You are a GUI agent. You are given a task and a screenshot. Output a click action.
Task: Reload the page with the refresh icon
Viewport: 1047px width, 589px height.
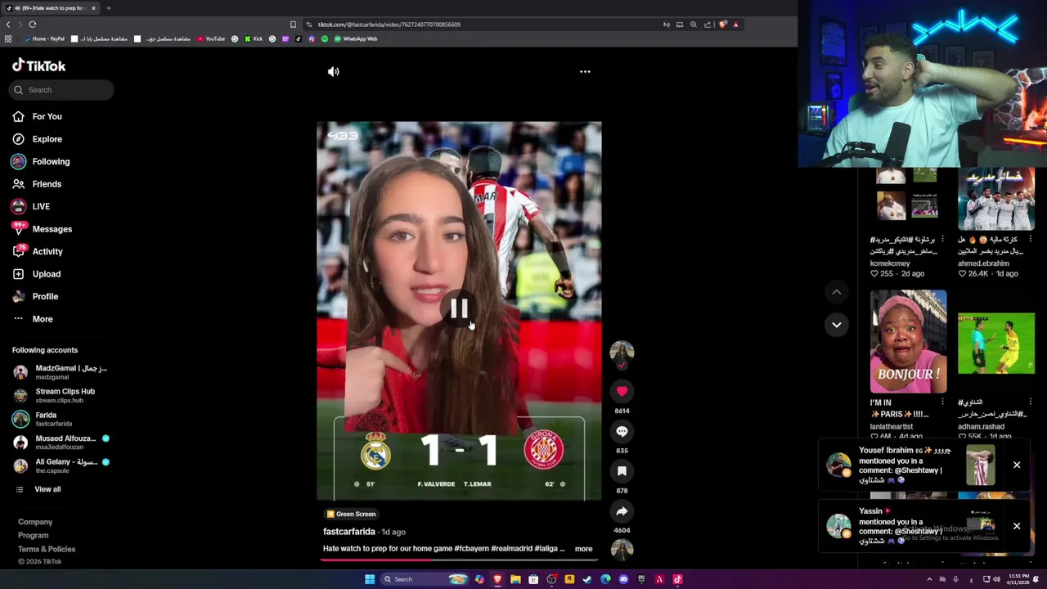33,25
